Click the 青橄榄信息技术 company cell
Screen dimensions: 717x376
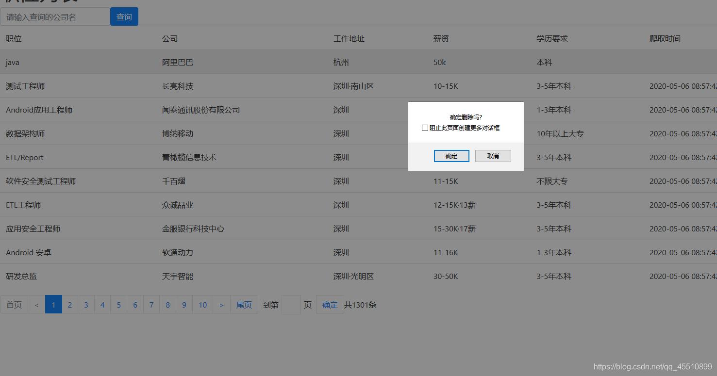point(189,157)
